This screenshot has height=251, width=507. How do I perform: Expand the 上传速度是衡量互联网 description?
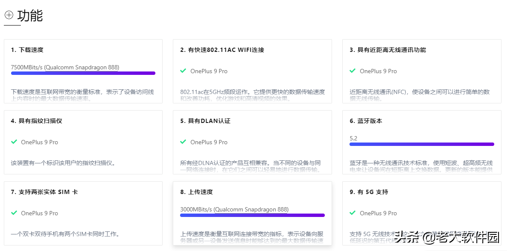pyautogui.click(x=252, y=237)
